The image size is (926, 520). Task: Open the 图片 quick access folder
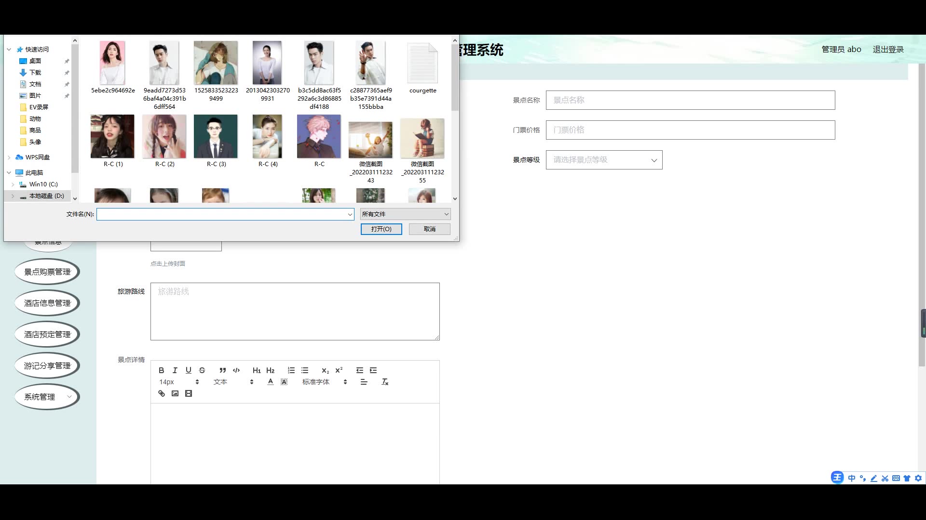[35, 95]
